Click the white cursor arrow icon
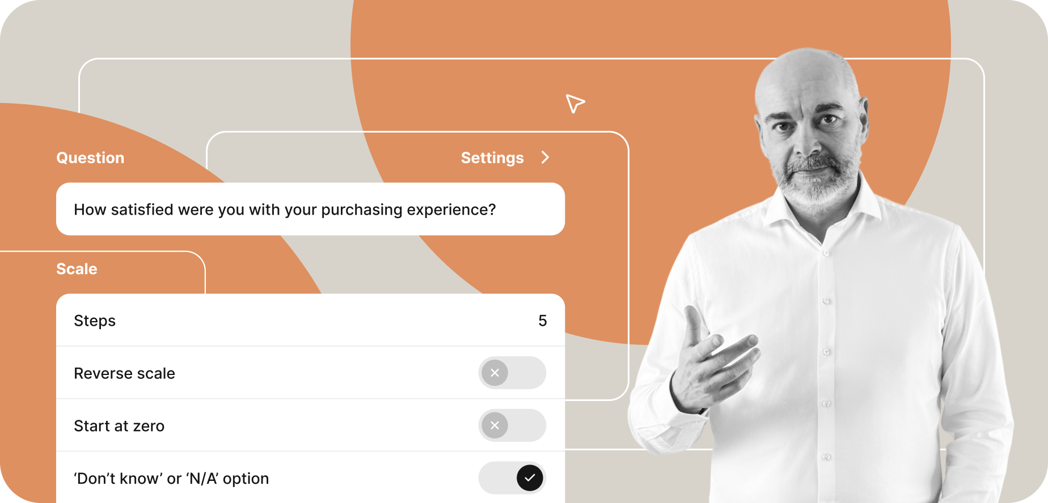 574,103
